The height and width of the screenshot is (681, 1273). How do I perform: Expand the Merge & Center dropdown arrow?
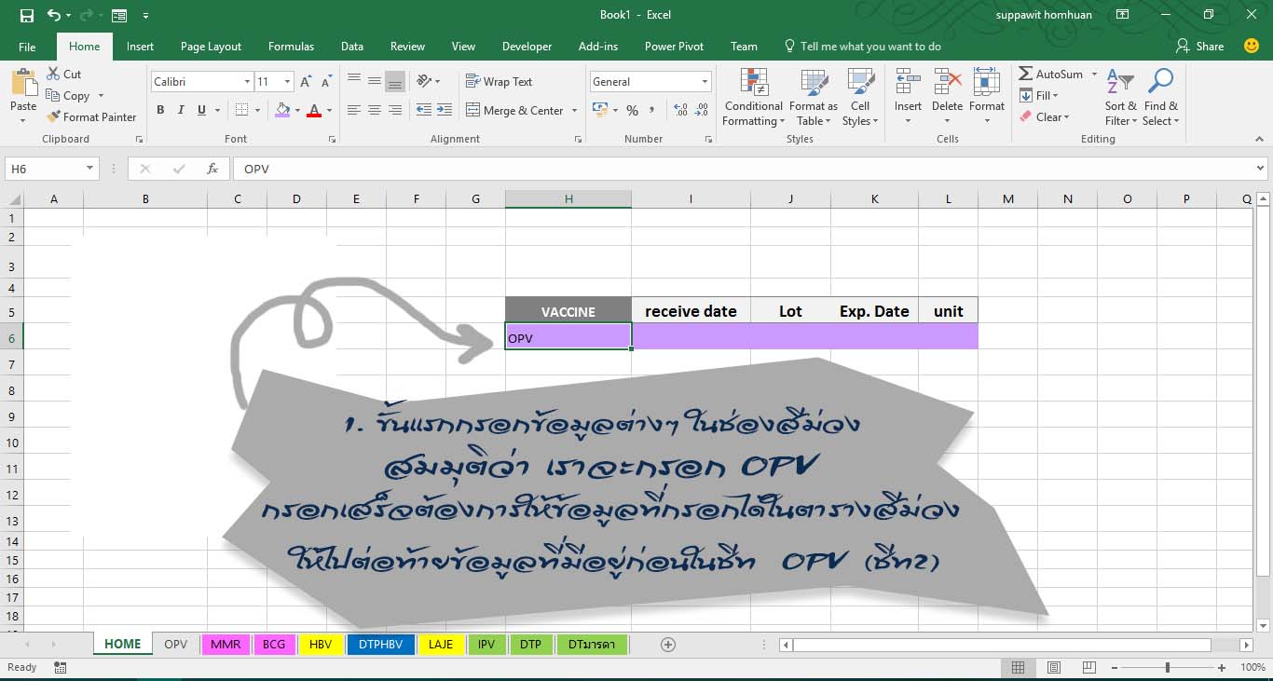575,111
